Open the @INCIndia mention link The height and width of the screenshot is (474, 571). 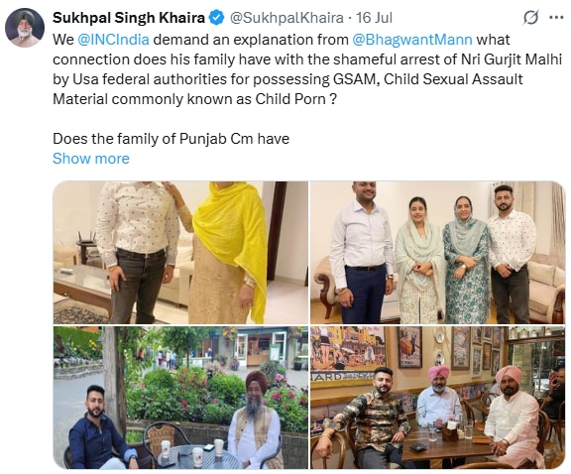click(113, 40)
